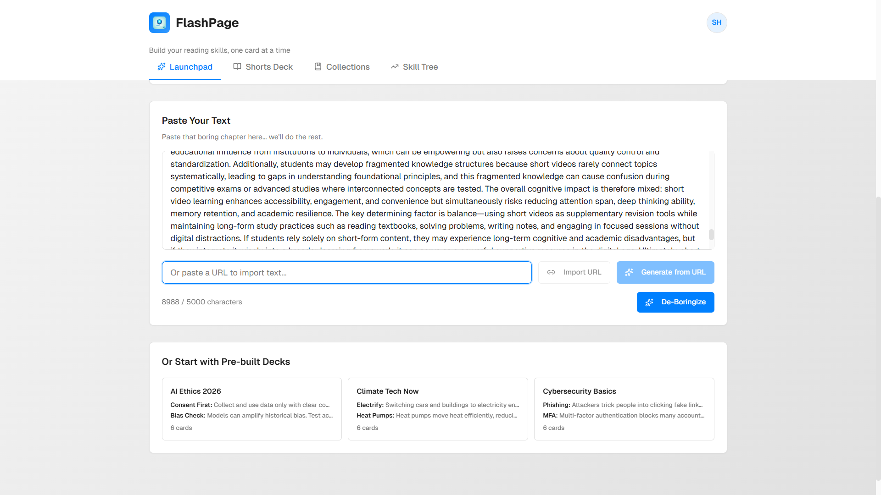Open the AI Ethics 2026 deck
The width and height of the screenshot is (881, 495).
251,409
